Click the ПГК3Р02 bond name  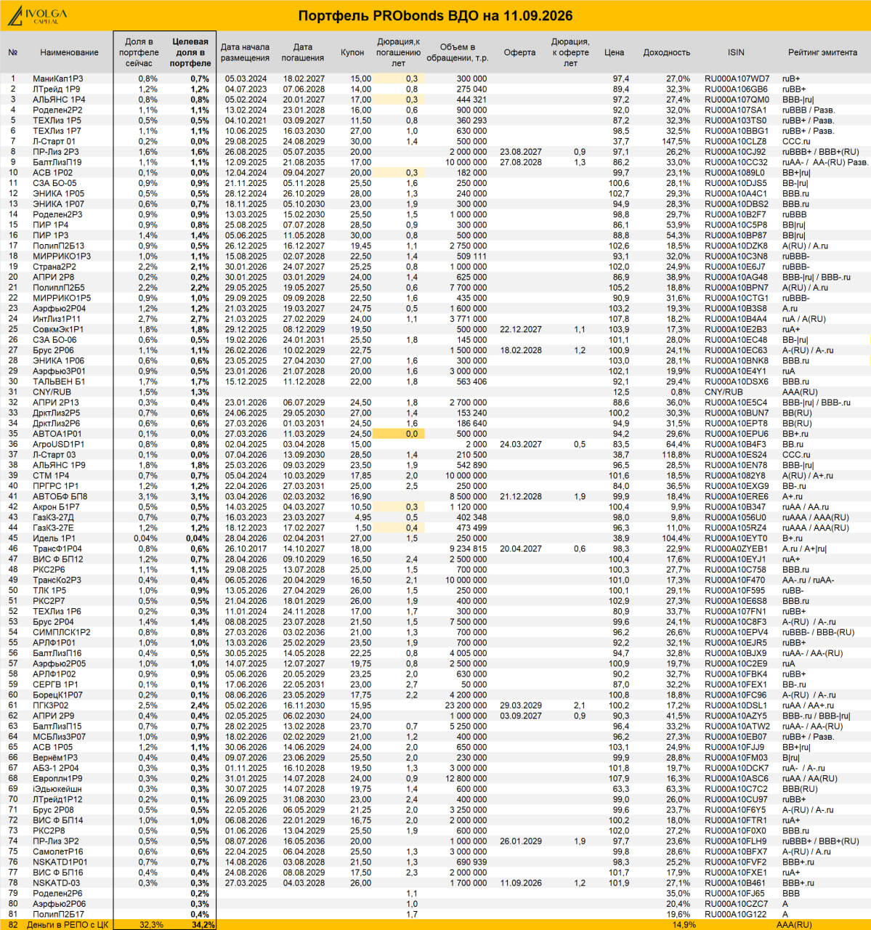(51, 705)
